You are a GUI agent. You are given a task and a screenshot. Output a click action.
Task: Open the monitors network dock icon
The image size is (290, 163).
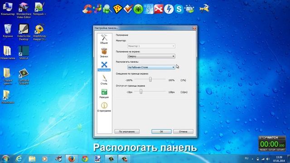(x=189, y=9)
